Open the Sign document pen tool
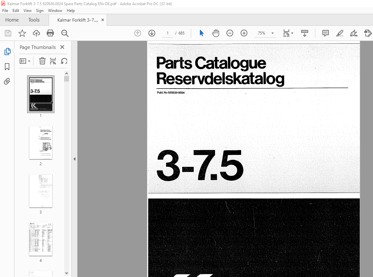373x277 pixels. (x=354, y=33)
